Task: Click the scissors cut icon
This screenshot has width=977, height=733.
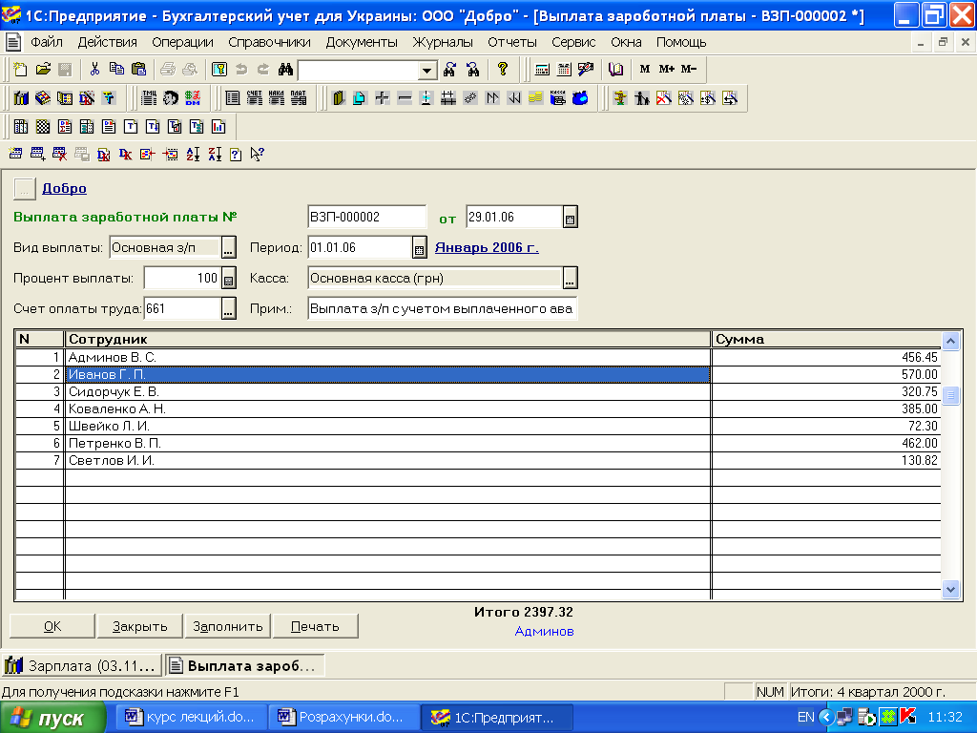Action: click(x=94, y=70)
